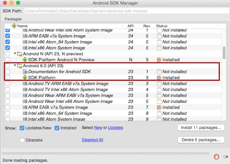Click the Android icon beside SDK Platform
The height and width of the screenshot is (164, 230).
(x=25, y=78)
